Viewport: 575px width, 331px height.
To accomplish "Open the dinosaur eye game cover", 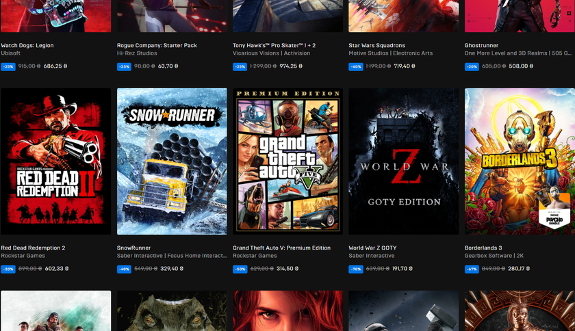I will (172, 311).
